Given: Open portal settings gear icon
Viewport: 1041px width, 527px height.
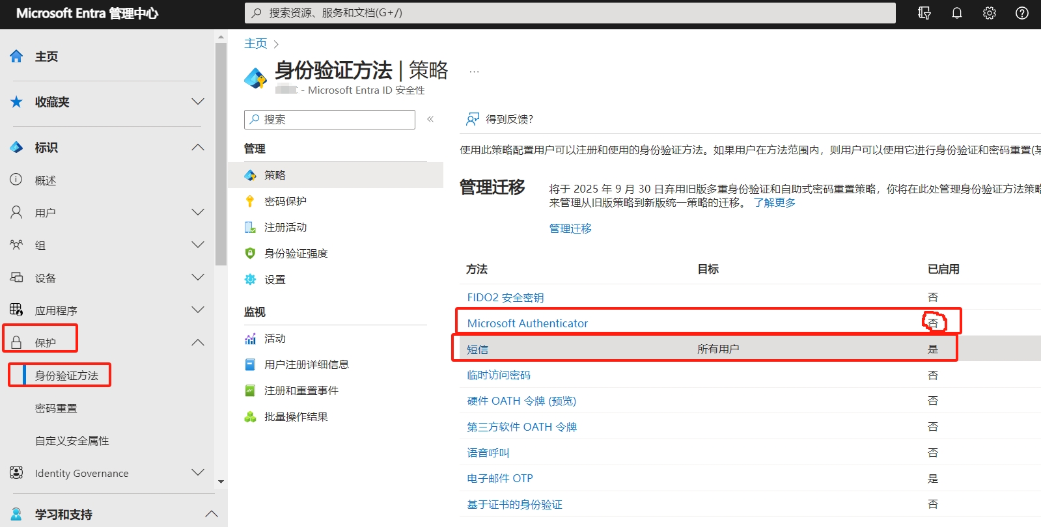Looking at the screenshot, I should pyautogui.click(x=990, y=13).
